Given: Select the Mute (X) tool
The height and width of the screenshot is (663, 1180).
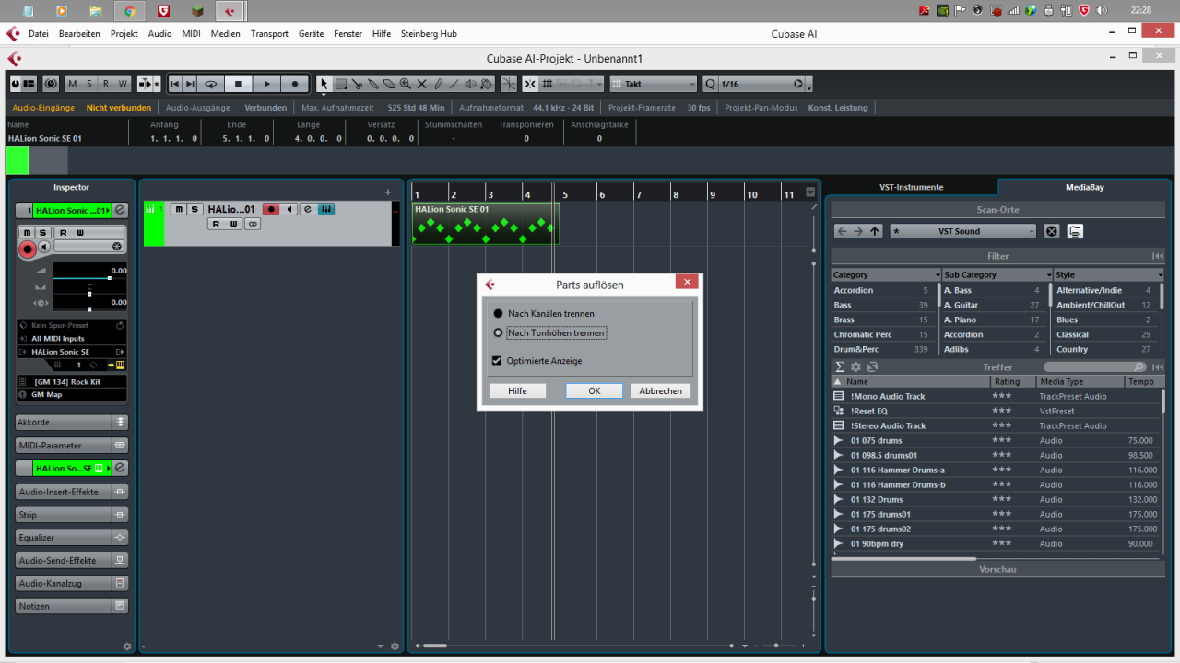Looking at the screenshot, I should (x=422, y=84).
